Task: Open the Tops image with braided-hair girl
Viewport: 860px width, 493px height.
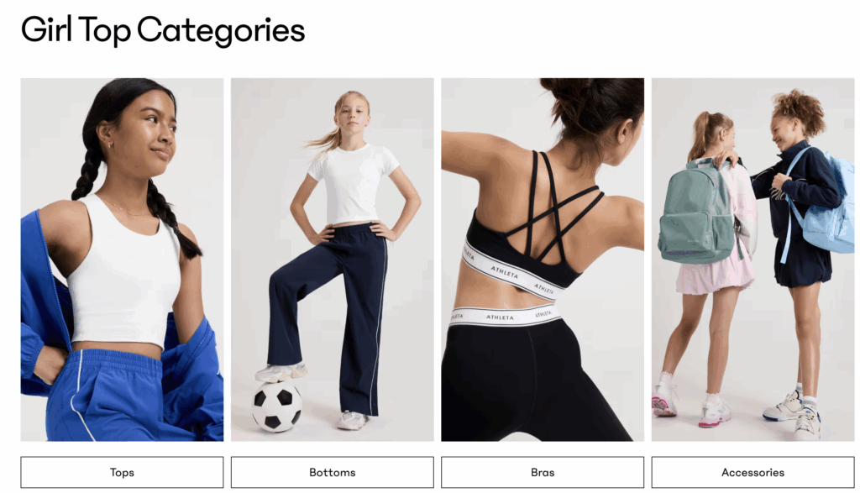Action: click(122, 260)
